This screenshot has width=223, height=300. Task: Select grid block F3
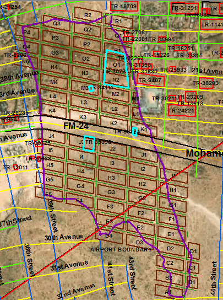pos(111,206)
